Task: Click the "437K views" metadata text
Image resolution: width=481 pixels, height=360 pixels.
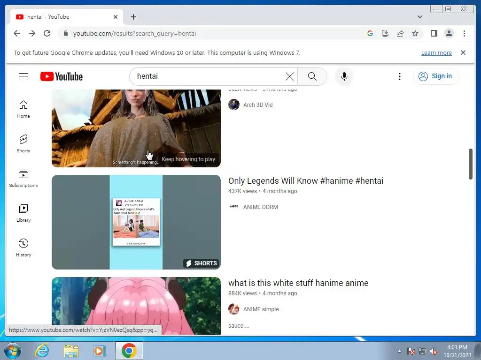Action: coord(242,191)
